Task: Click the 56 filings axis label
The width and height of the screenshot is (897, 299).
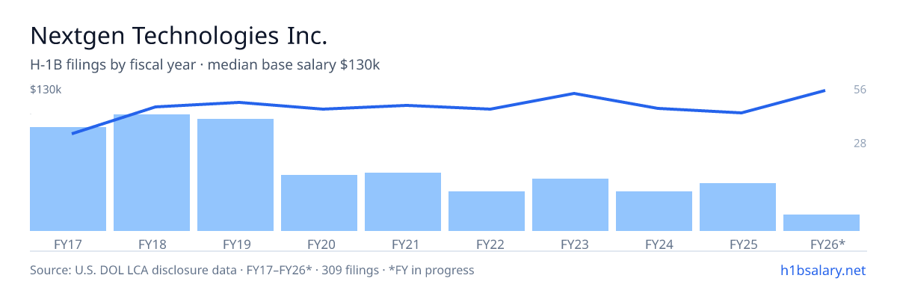Action: [x=860, y=90]
